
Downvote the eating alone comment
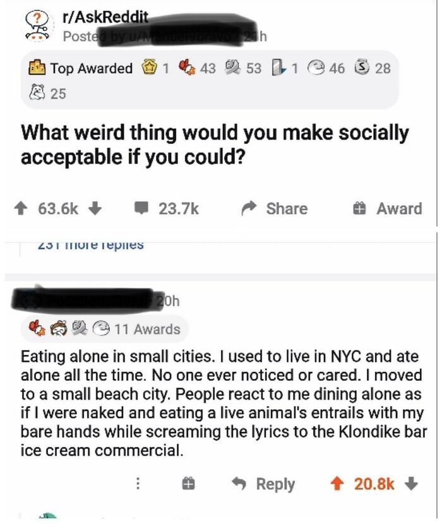[412, 484]
